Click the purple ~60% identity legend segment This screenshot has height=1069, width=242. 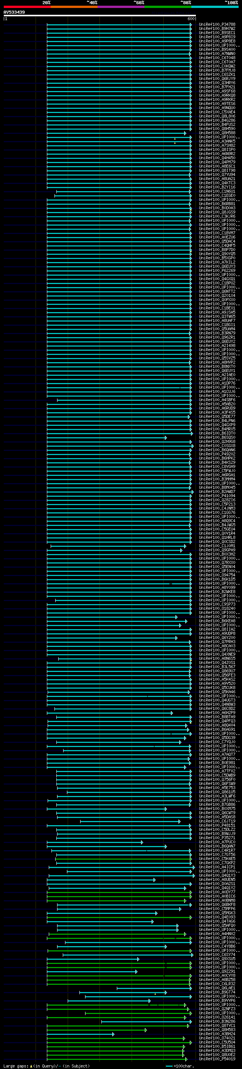click(x=121, y=7)
